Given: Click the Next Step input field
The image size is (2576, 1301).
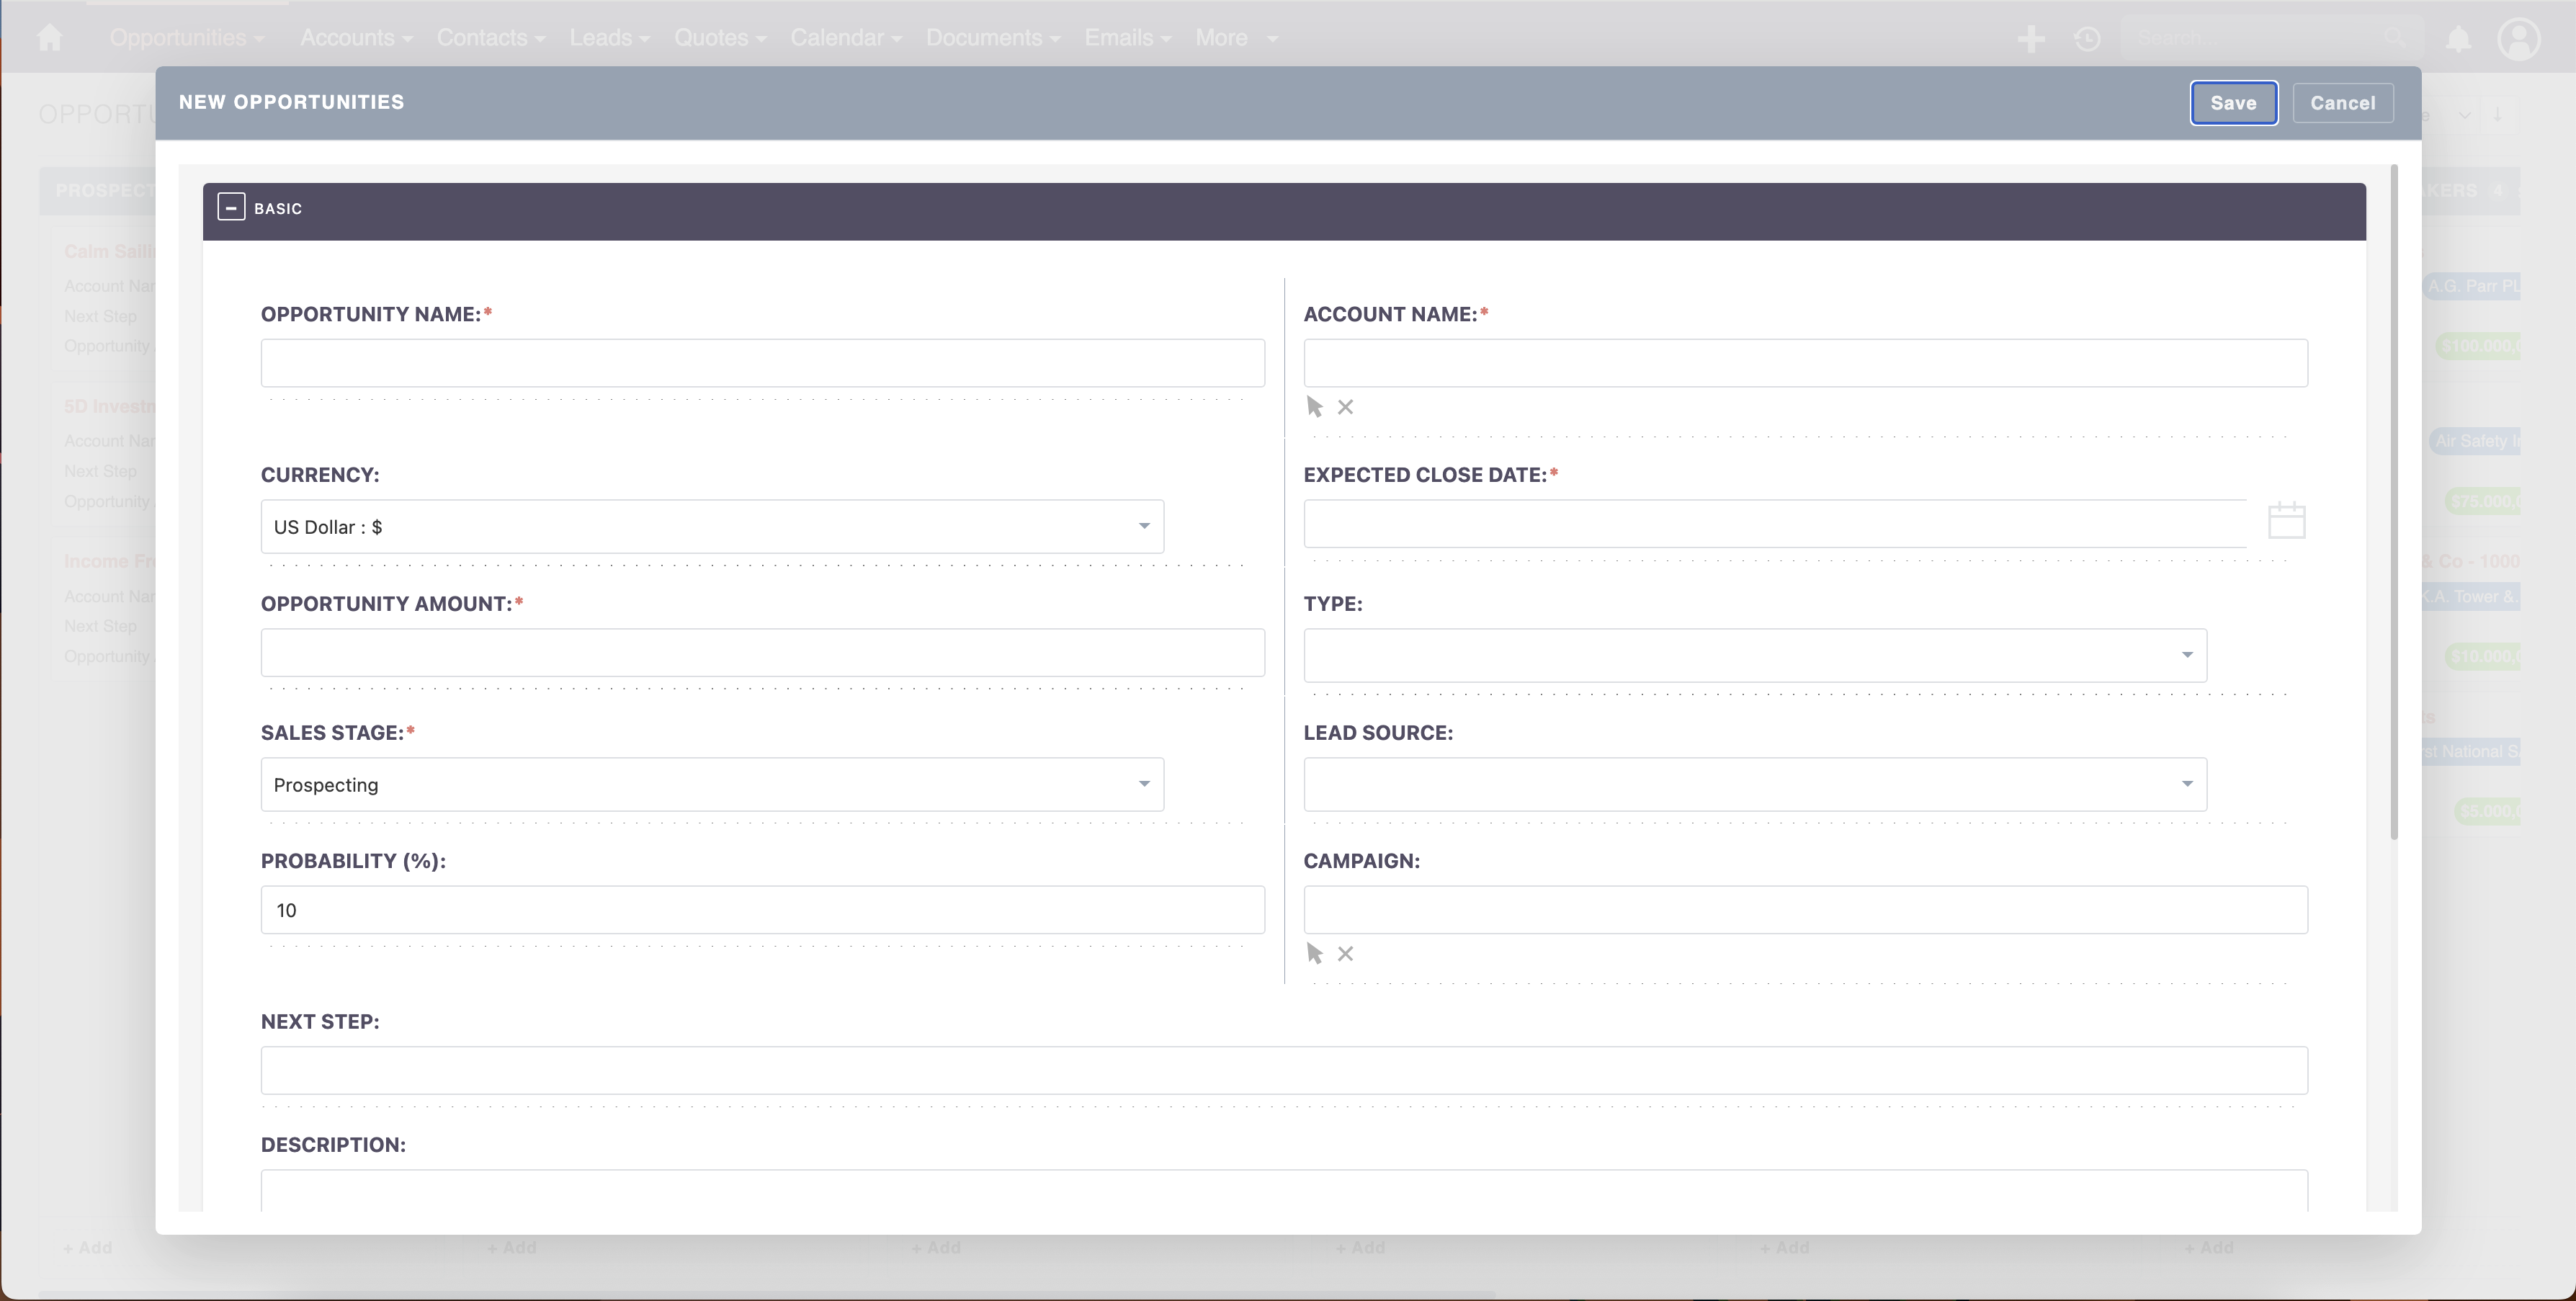Looking at the screenshot, I should [x=1284, y=1070].
